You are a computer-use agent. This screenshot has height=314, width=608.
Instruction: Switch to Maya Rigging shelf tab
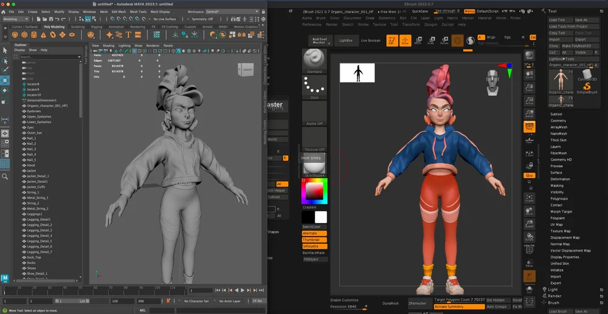[x=97, y=27]
